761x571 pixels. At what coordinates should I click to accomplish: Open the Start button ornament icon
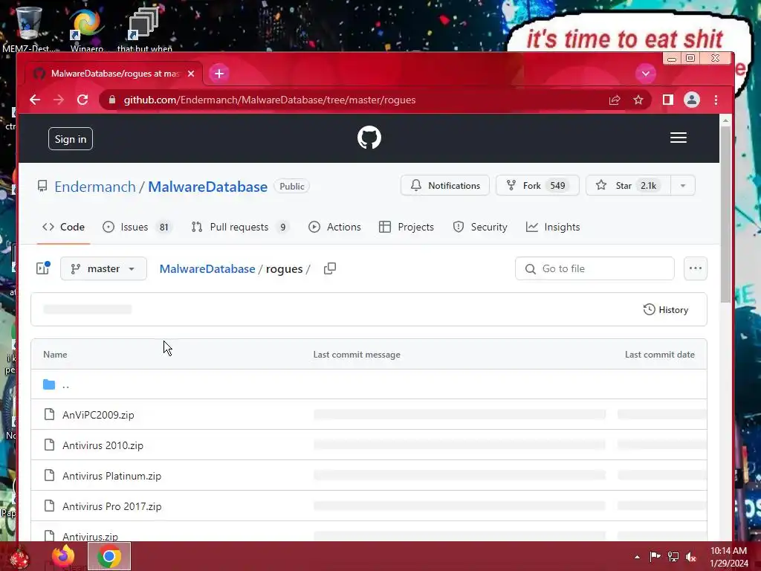pos(19,558)
